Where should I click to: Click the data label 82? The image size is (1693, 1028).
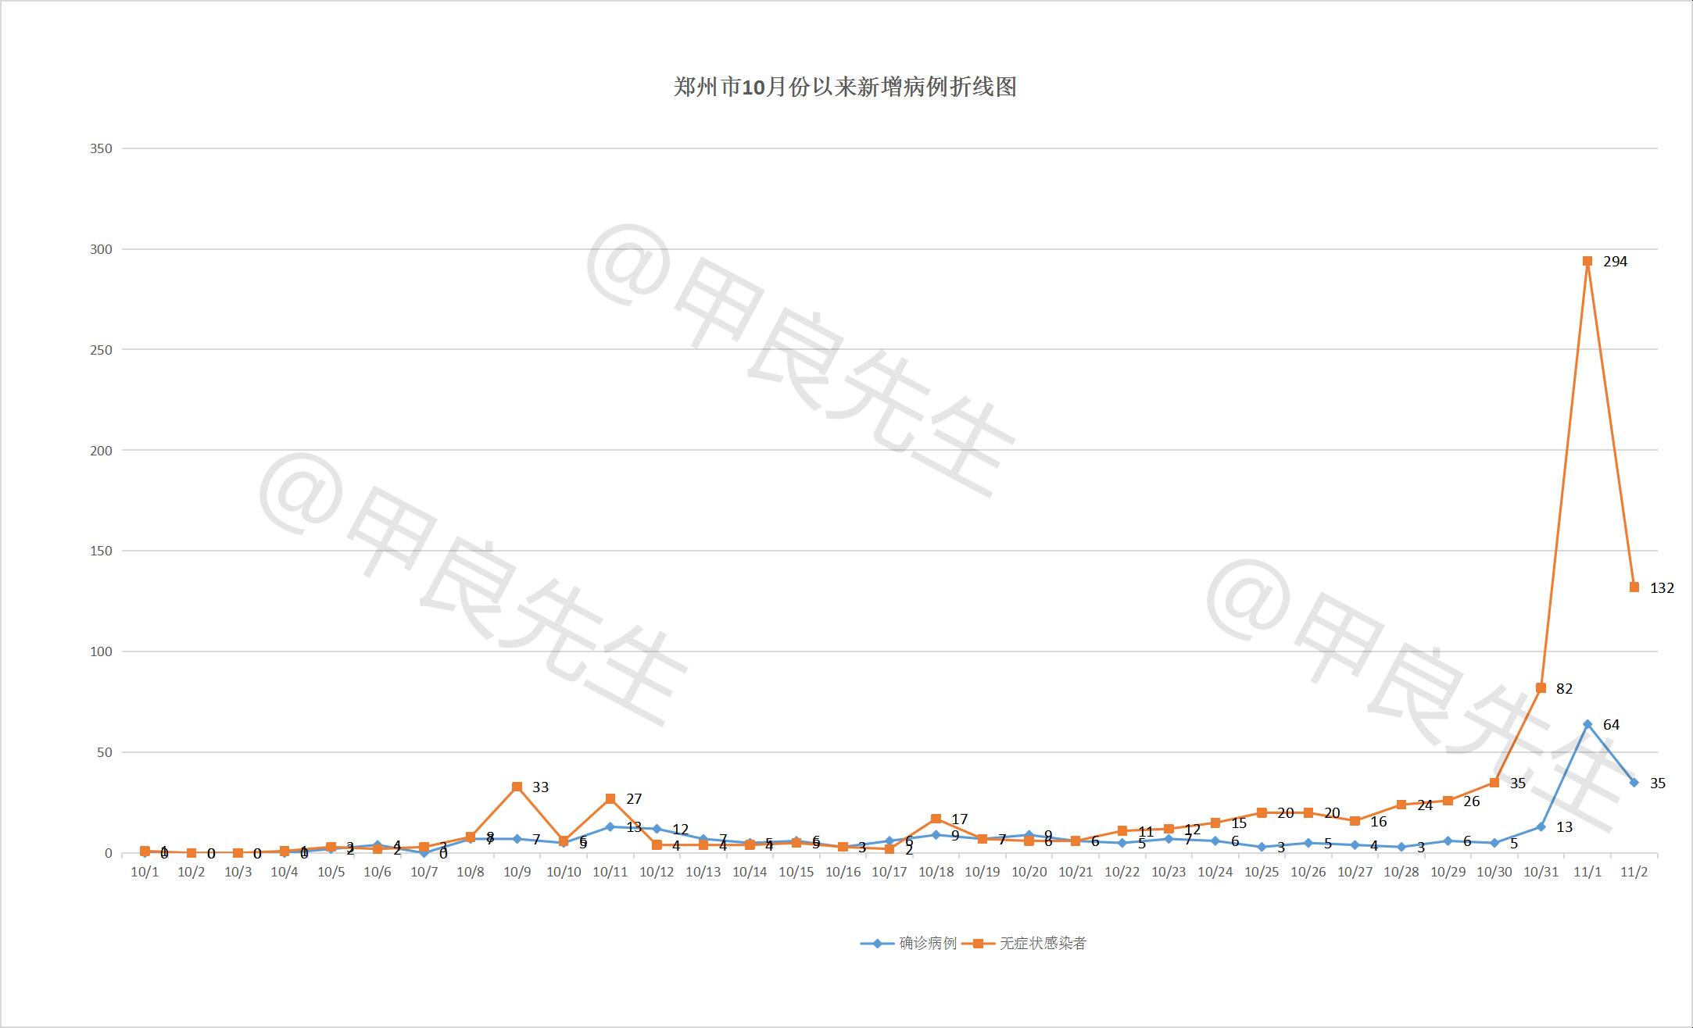pyautogui.click(x=1564, y=689)
